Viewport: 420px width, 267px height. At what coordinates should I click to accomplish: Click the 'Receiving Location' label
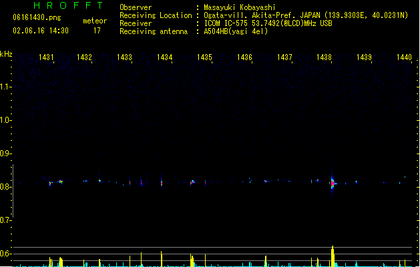[x=156, y=15]
